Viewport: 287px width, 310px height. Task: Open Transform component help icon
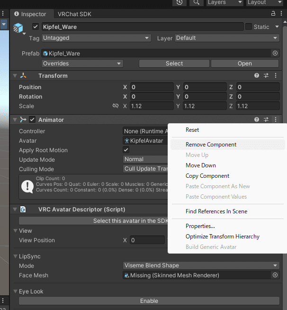coord(257,76)
